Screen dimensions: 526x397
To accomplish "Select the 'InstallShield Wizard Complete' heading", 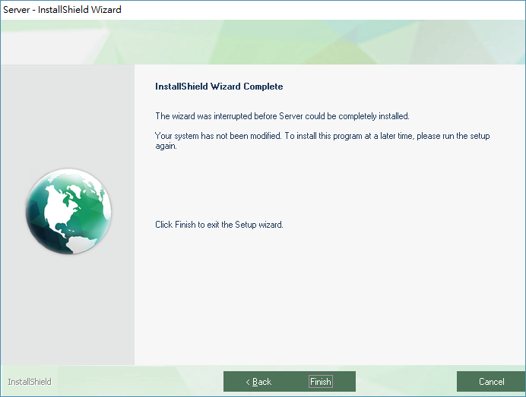I will pos(219,87).
